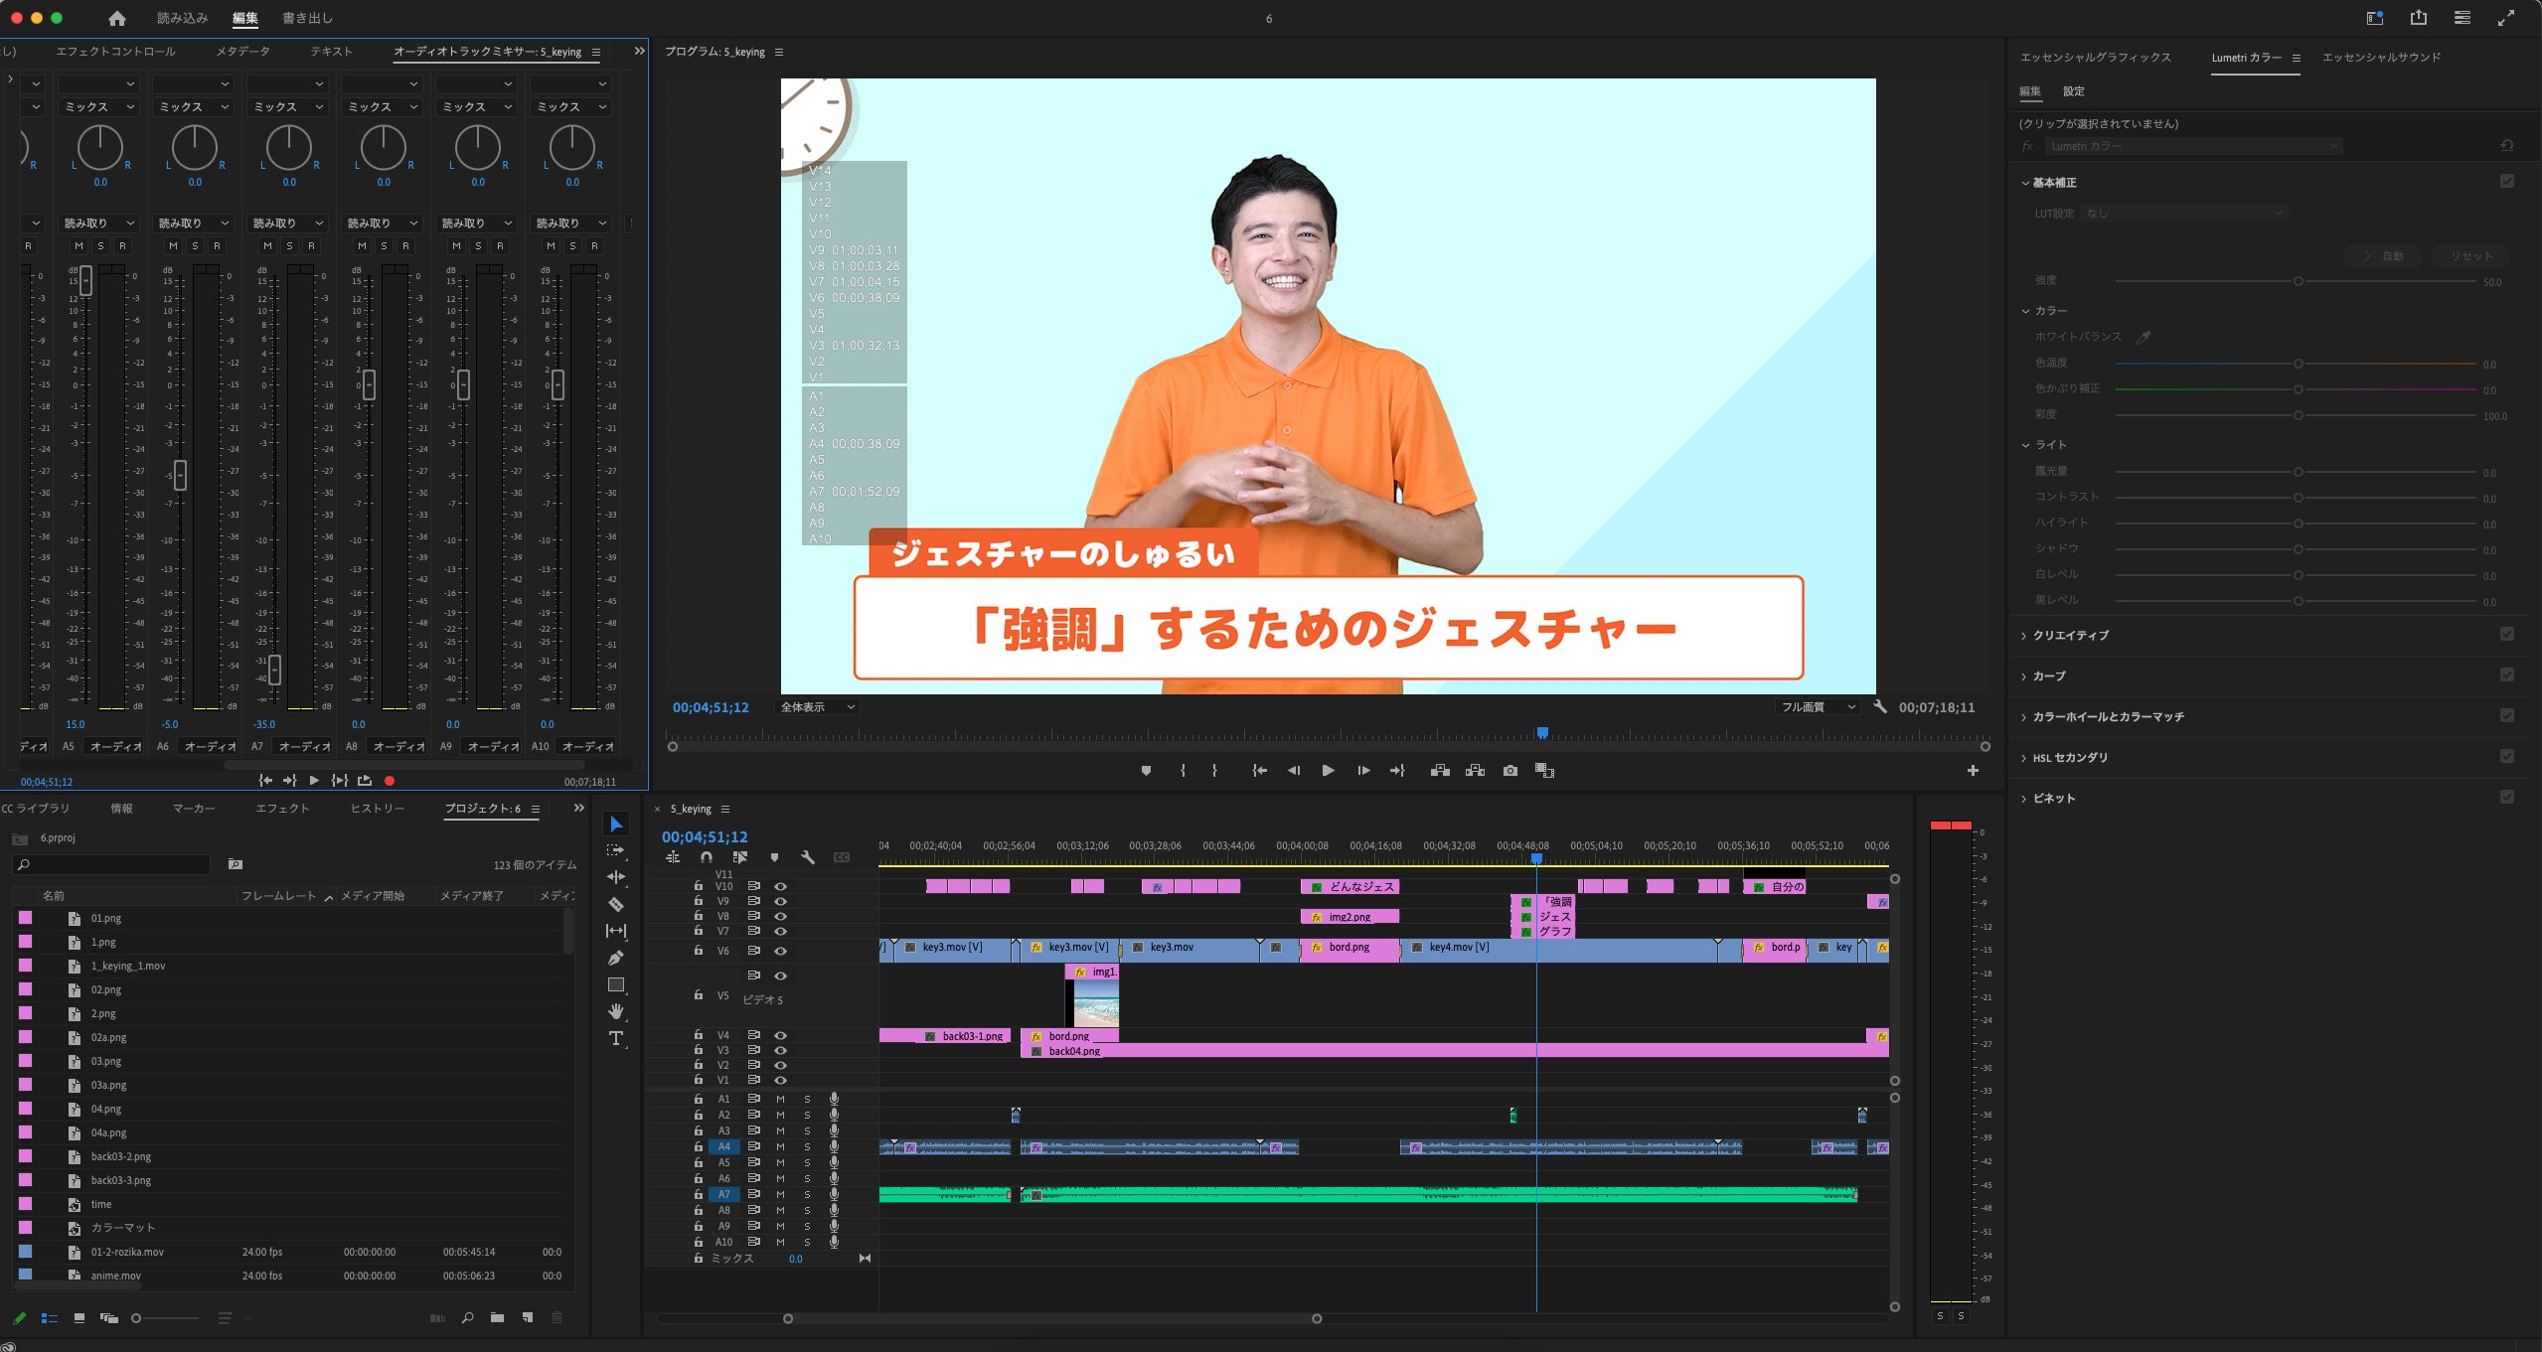Select the Hand tool
The image size is (2542, 1352).
pyautogui.click(x=616, y=1011)
